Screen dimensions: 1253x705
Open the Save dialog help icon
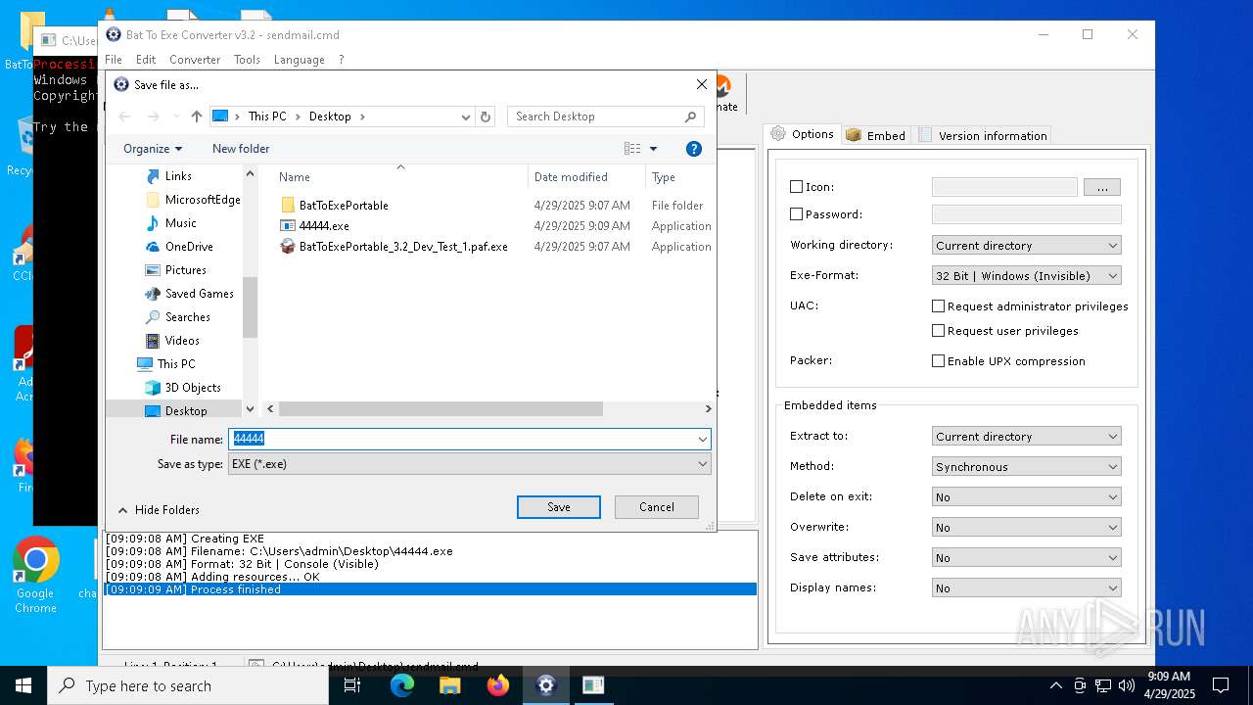[694, 149]
